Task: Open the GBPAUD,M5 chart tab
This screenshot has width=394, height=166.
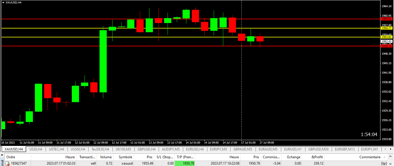Action: tap(243, 149)
